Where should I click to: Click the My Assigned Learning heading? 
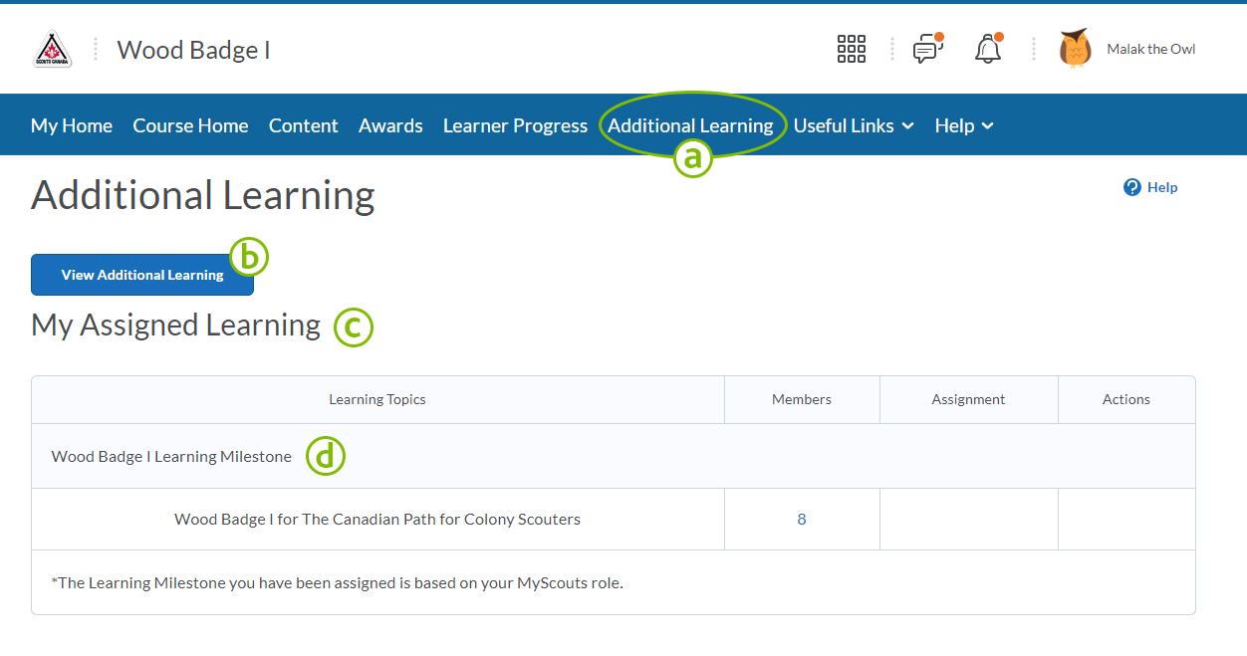point(176,326)
